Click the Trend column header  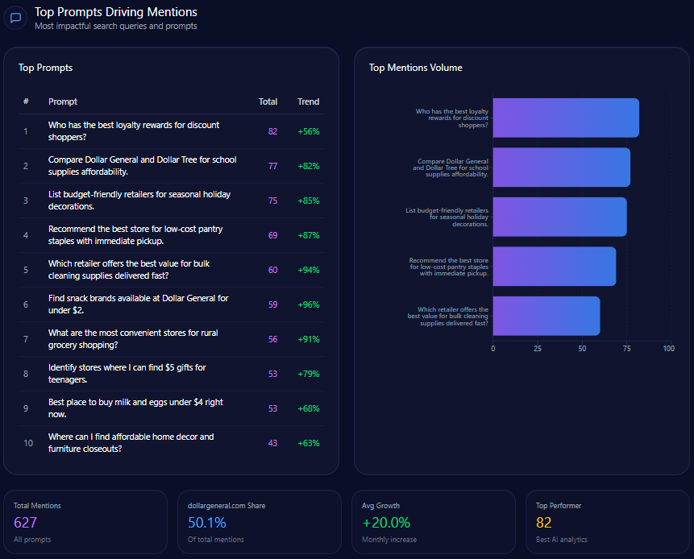(x=308, y=101)
